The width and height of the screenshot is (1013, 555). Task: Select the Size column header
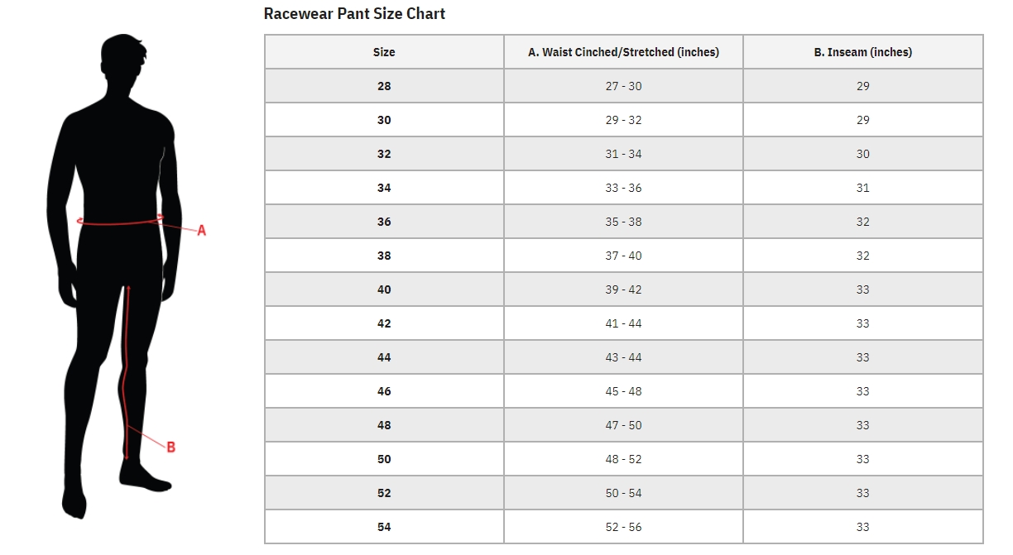(384, 52)
